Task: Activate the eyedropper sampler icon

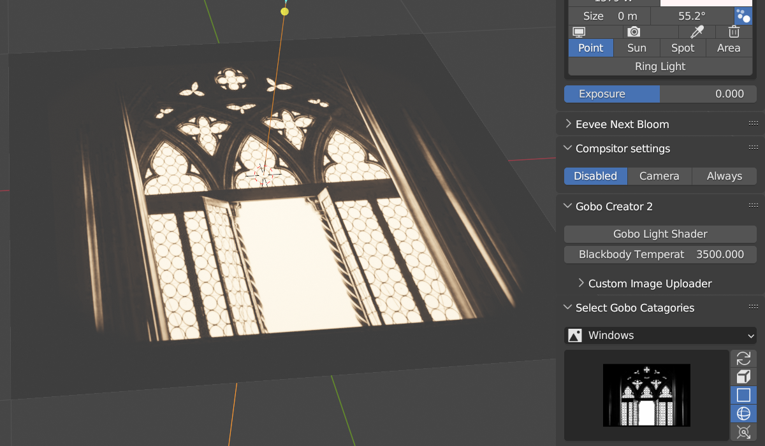Action: coord(696,32)
